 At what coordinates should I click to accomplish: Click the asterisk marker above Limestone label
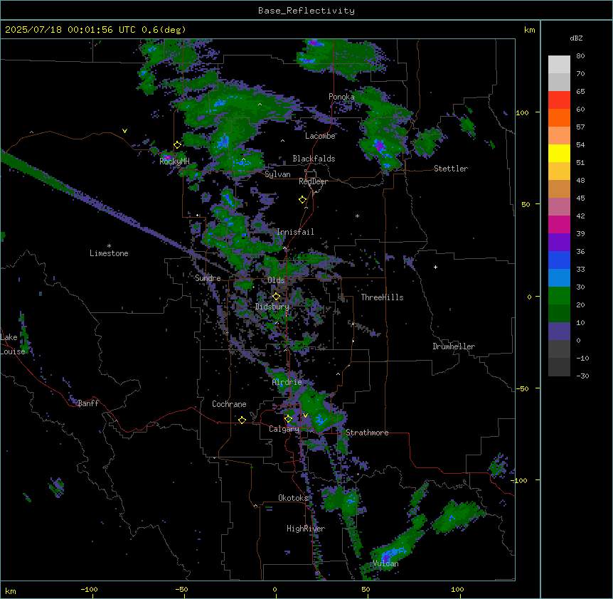coord(109,246)
